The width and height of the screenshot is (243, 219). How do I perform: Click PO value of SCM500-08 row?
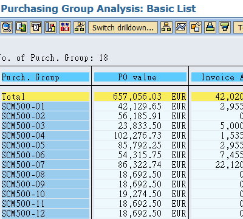point(140,175)
